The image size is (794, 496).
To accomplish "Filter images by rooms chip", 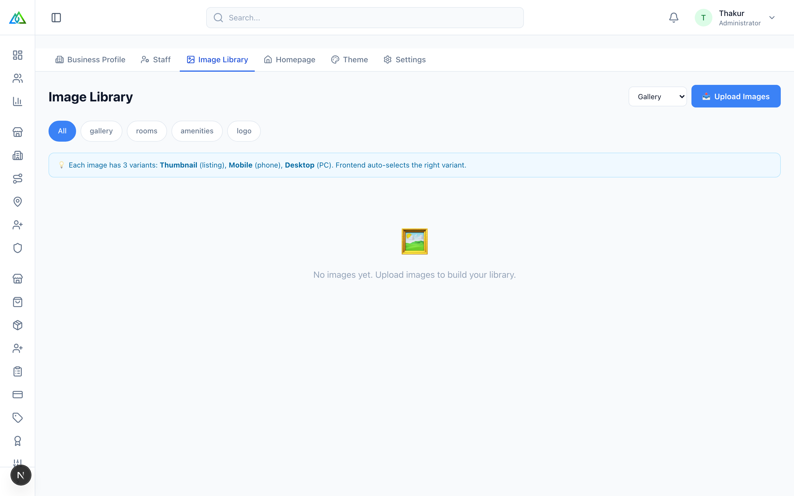I will [x=147, y=131].
